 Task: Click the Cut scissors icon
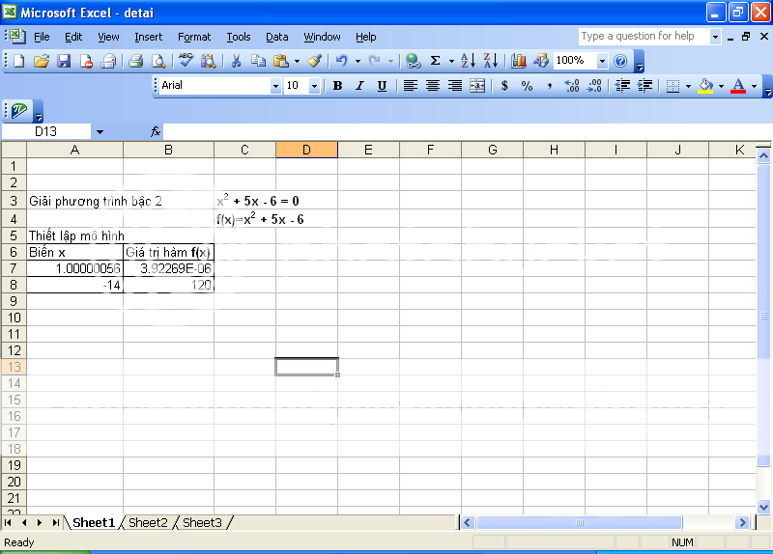point(236,61)
